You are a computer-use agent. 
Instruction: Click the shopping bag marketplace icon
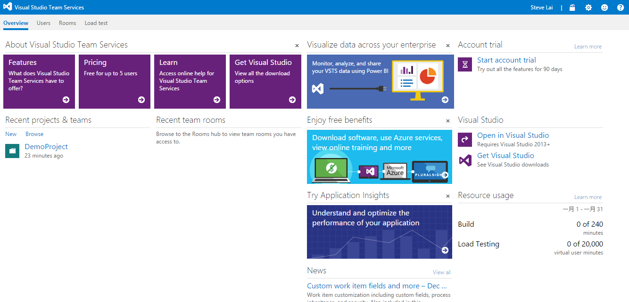572,8
